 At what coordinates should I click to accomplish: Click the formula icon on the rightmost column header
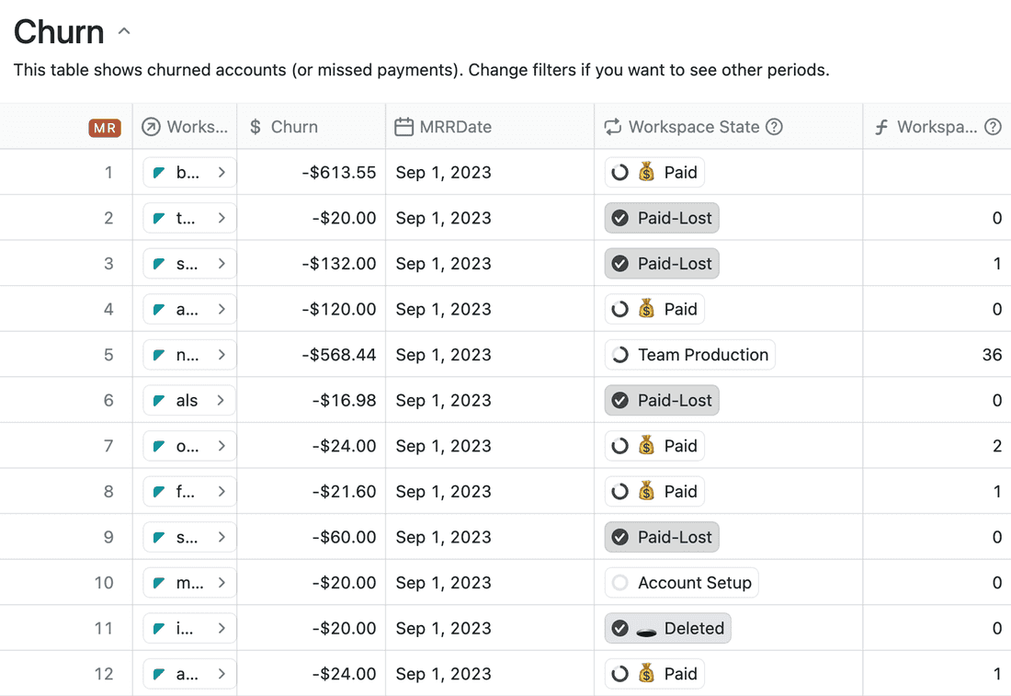(880, 127)
